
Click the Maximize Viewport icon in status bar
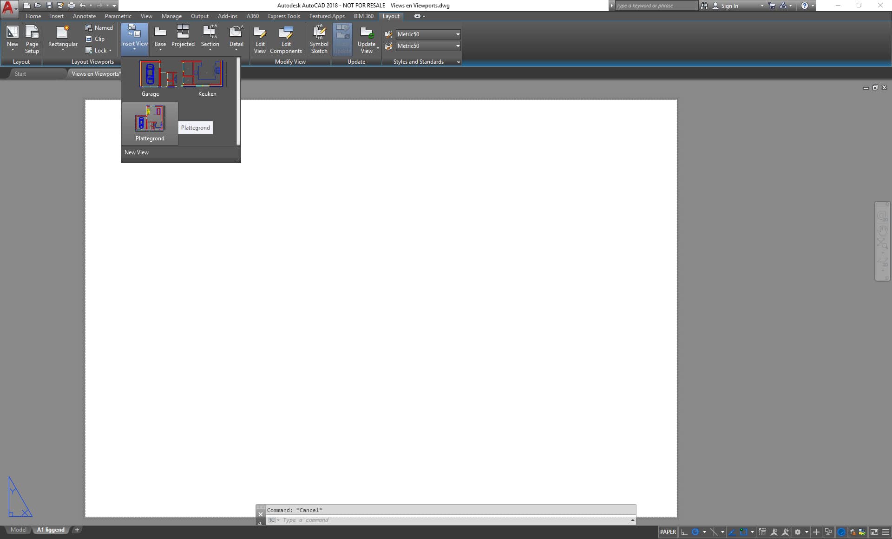point(762,532)
